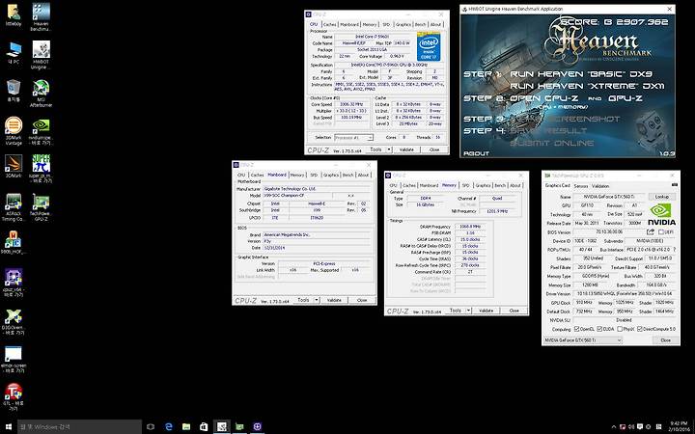Open the Store icon in the taskbar
The height and width of the screenshot is (434, 695).
(x=204, y=427)
